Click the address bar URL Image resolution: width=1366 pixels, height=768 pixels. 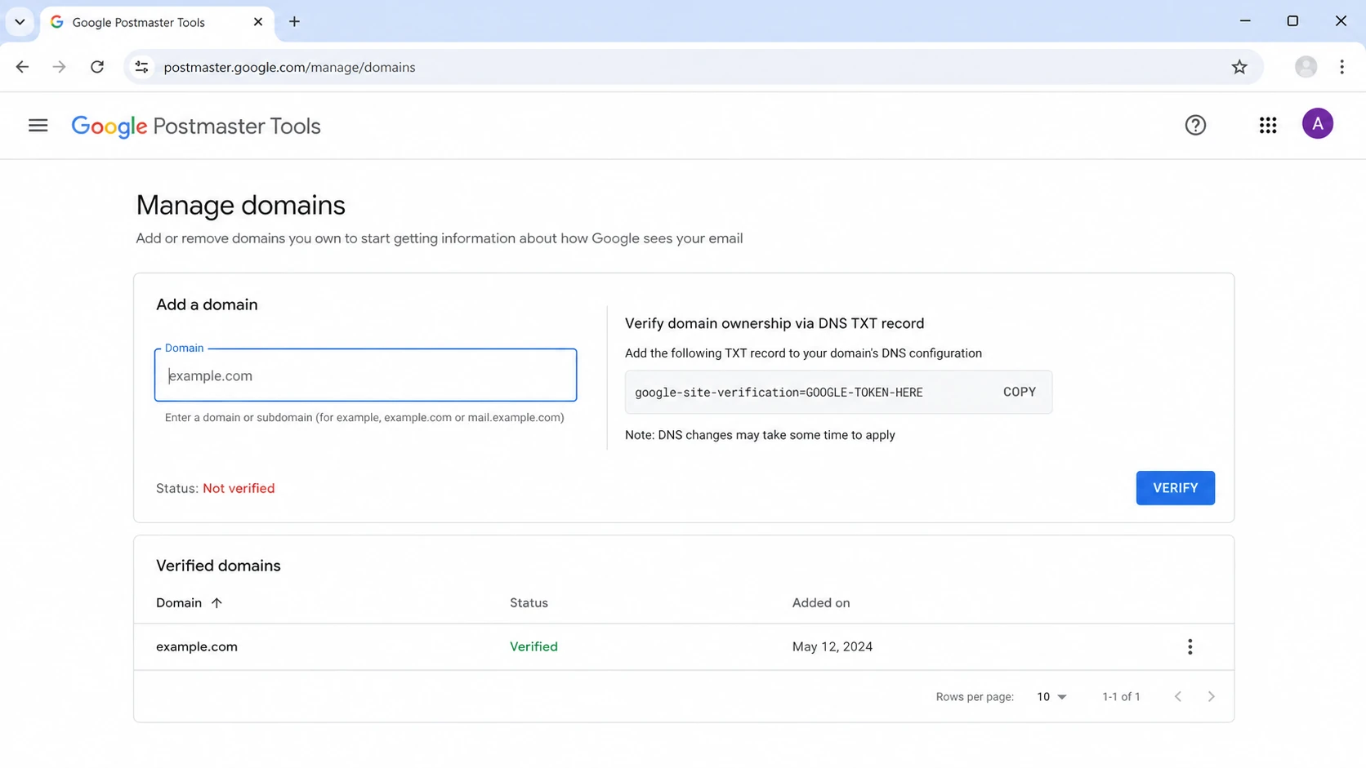coord(289,67)
